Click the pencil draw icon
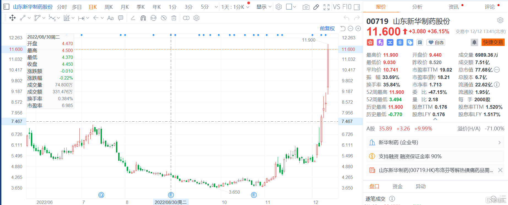Viewport: 508px width, 205px height. pyautogui.click(x=316, y=7)
